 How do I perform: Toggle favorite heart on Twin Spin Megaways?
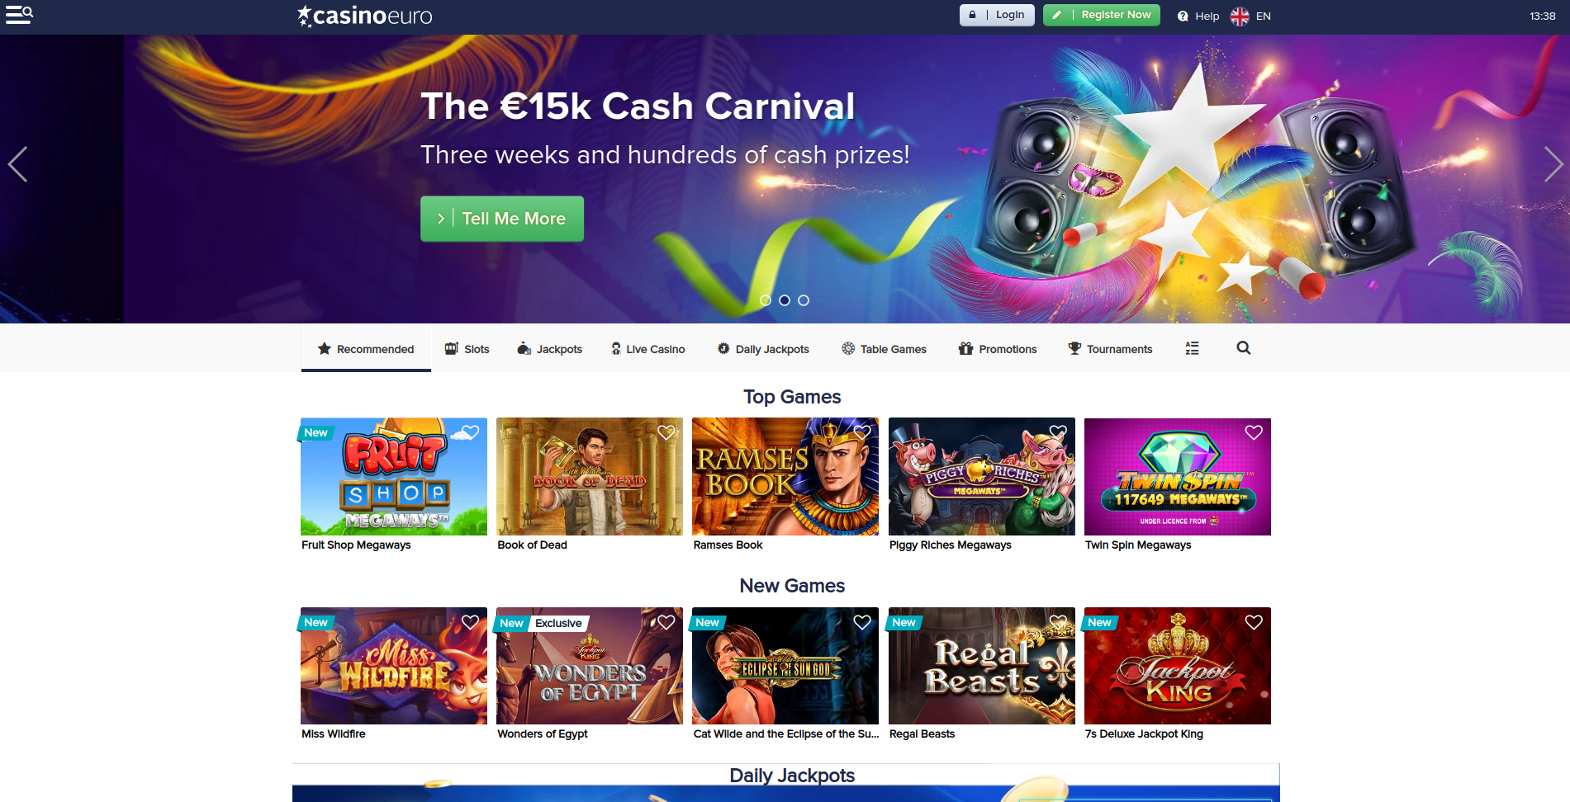[x=1254, y=432]
